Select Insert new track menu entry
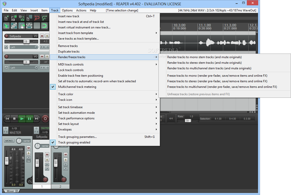The width and height of the screenshot is (291, 195). click(105, 16)
